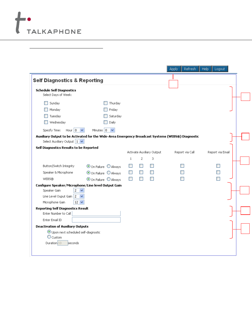
Task: Check Auxiliary Output 2 for WEBS
Action: (x=141, y=179)
